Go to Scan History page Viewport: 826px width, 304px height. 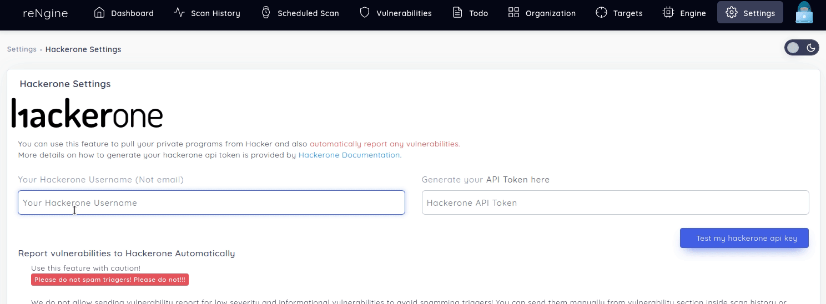(x=215, y=13)
